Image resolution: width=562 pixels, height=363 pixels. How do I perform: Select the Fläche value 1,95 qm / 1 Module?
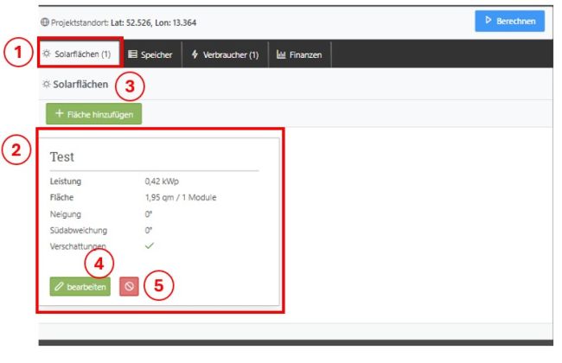coord(181,197)
